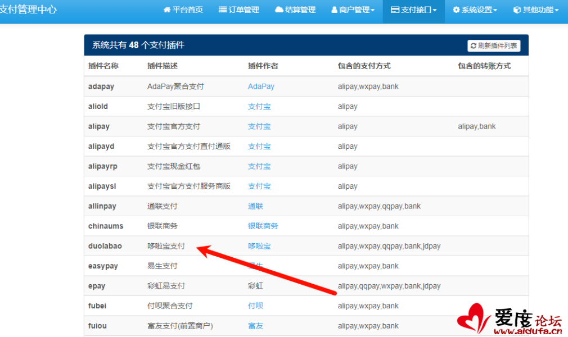Select the chinaums plugin name
Screen dimensions: 568x337
[105, 226]
